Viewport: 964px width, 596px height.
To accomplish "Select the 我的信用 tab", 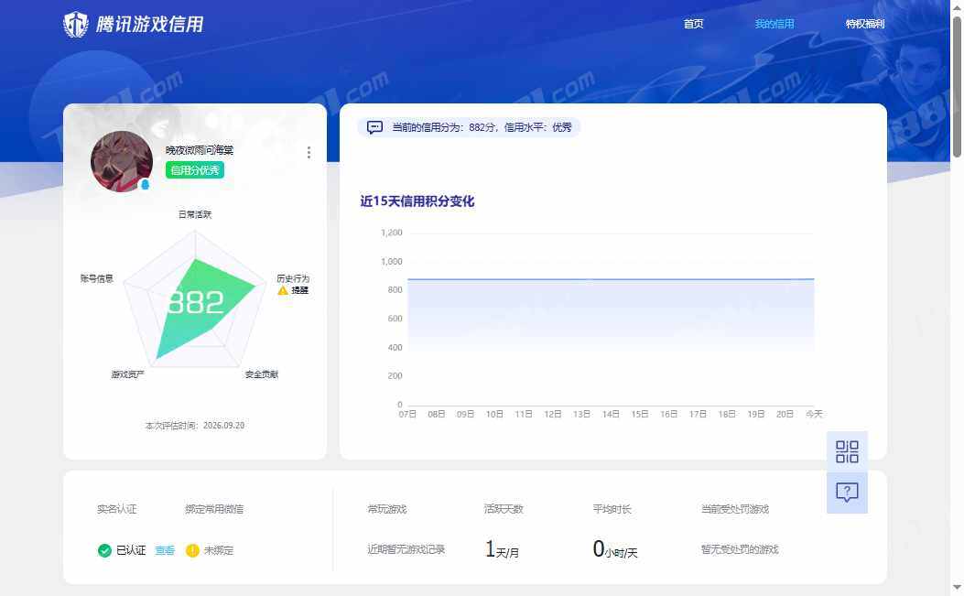I will point(774,24).
